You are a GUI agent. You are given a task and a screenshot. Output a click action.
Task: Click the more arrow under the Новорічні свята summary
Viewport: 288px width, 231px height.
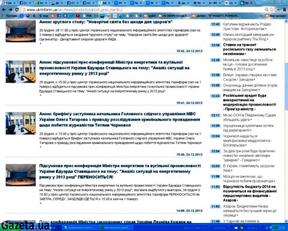41,43
